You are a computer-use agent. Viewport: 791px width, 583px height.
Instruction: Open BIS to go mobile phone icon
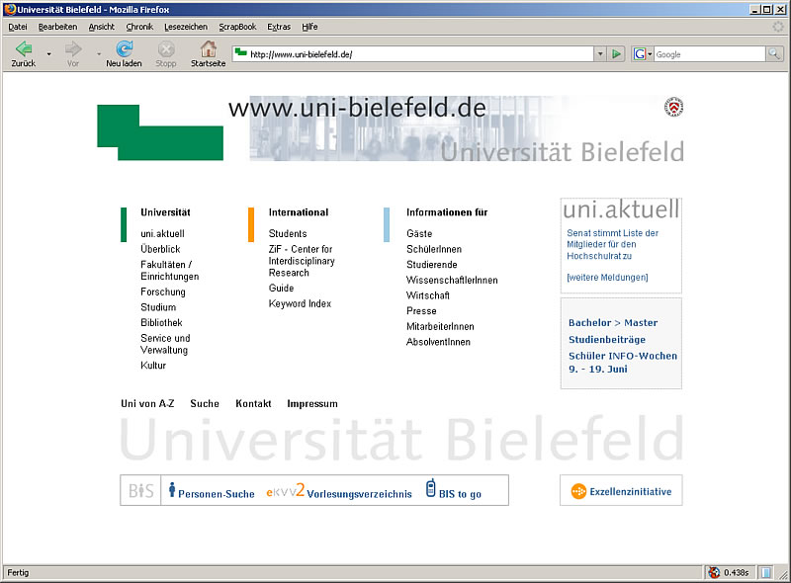tap(431, 488)
